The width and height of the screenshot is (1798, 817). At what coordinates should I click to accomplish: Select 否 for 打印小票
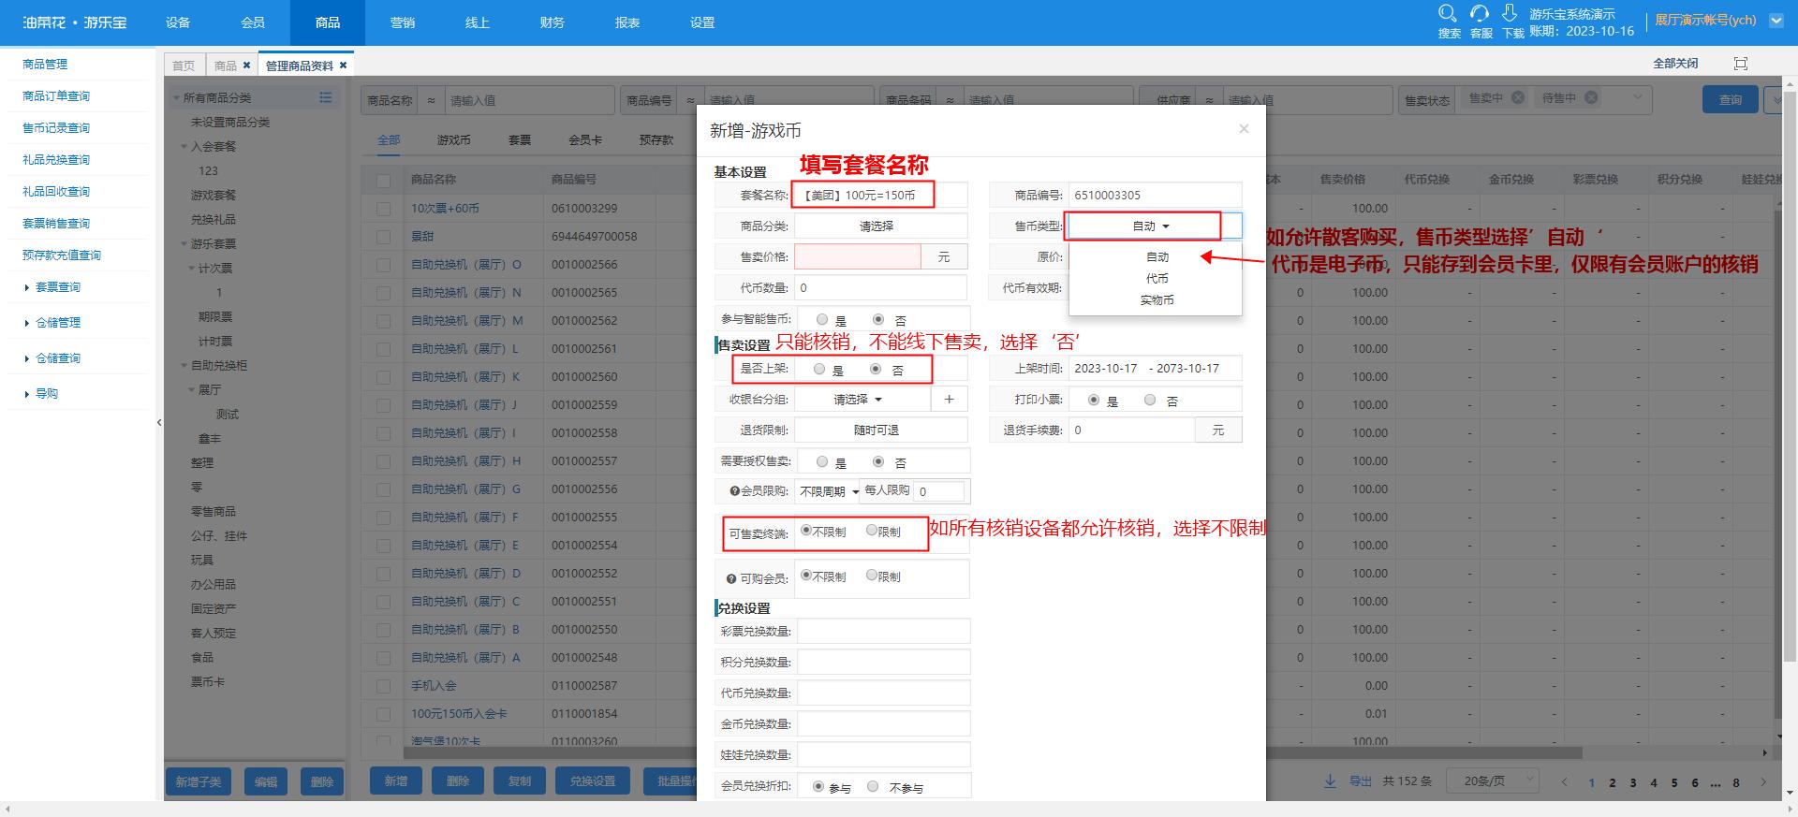[x=1150, y=400]
